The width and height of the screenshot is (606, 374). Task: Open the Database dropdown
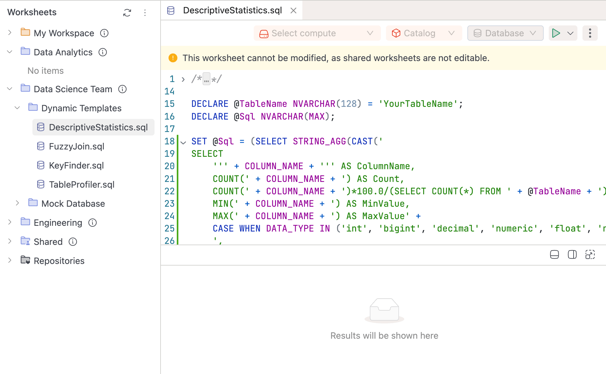[505, 33]
